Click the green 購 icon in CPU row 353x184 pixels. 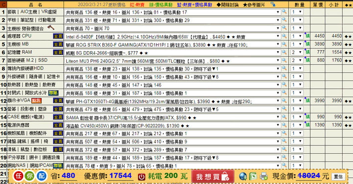click(x=307, y=36)
